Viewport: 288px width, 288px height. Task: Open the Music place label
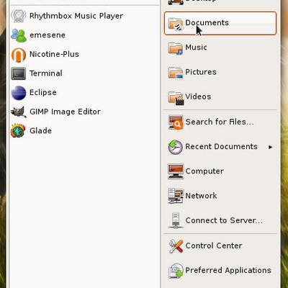coord(196,48)
